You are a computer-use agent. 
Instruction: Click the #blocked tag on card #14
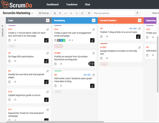pyautogui.click(x=59, y=46)
